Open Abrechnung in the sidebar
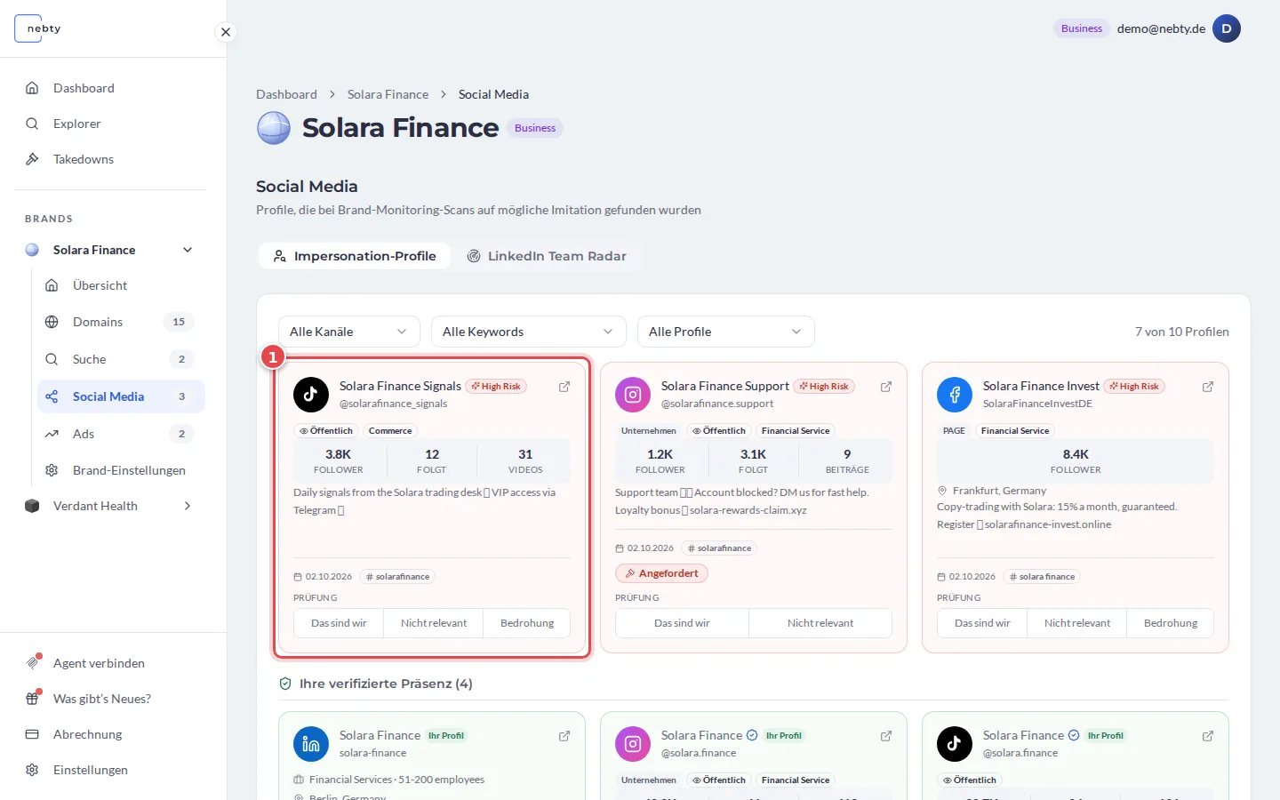Screen dimensions: 1280x800 pos(109,734)
